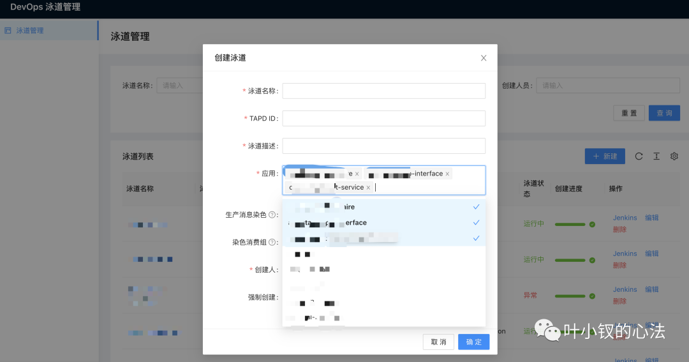Deselect the third checked dropdown option
689x362 pixels.
pyautogui.click(x=383, y=238)
